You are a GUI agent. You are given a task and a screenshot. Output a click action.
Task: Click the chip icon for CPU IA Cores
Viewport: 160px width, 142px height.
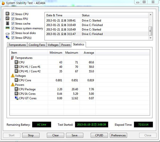tap(17, 94)
